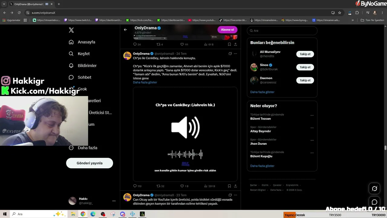This screenshot has width=387, height=218.
Task: Open Microsoft Edge from the taskbar
Action: point(93,214)
